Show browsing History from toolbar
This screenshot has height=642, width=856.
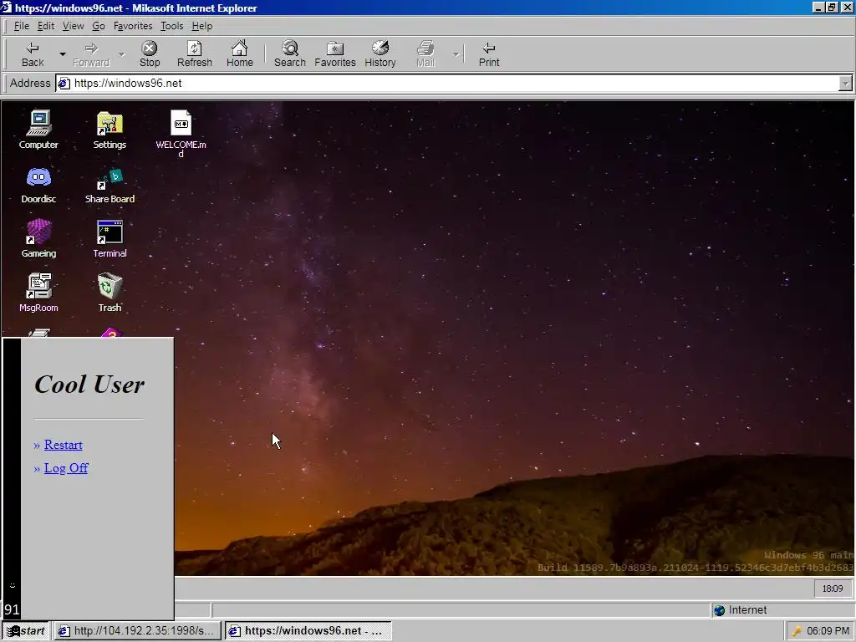coord(380,54)
